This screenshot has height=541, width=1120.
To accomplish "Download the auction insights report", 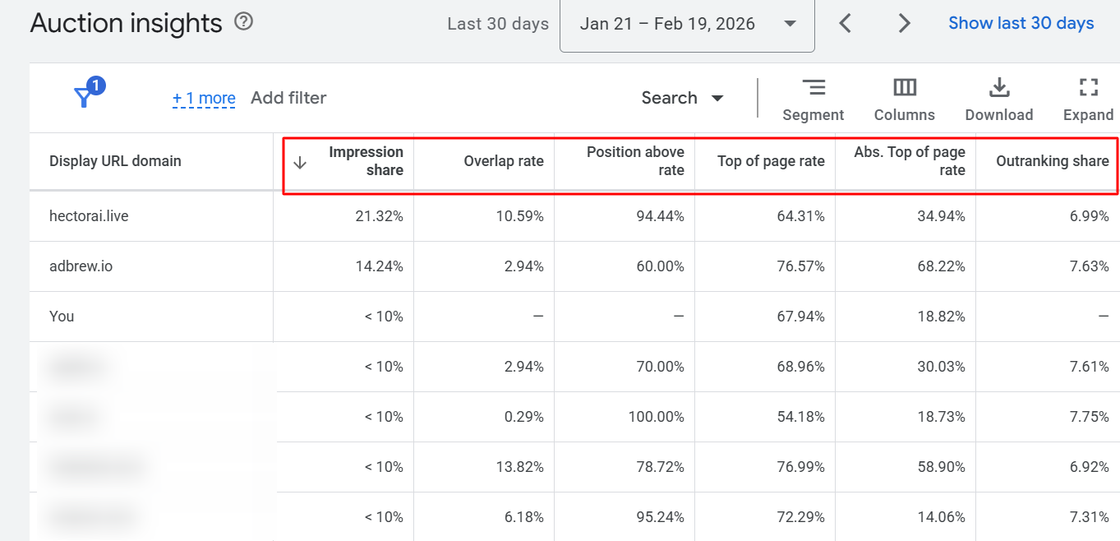I will pyautogui.click(x=998, y=99).
